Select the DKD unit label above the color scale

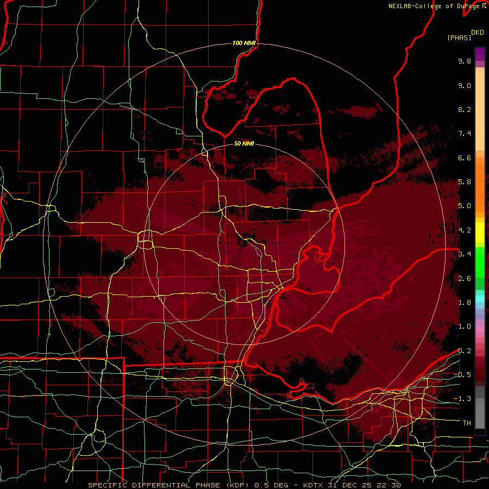tap(477, 33)
